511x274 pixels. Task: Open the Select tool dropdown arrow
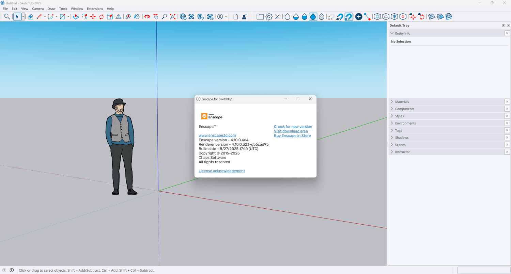click(23, 17)
